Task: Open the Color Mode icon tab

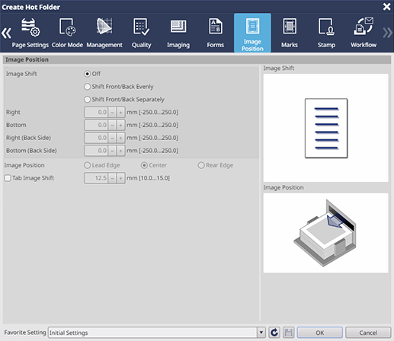Action: tap(67, 33)
